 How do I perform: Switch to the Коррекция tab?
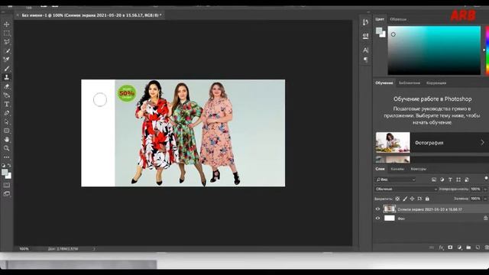[436, 83]
